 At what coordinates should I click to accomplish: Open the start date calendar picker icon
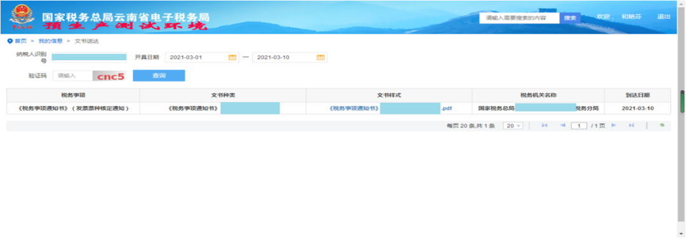pos(232,58)
